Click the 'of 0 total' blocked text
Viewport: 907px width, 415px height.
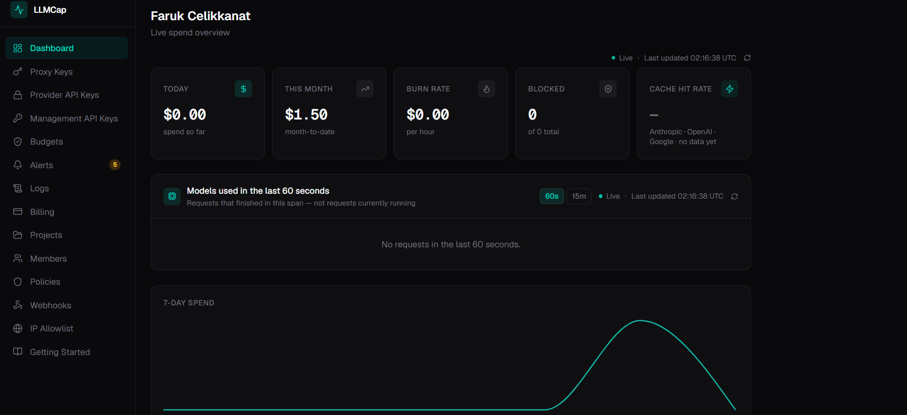(543, 132)
